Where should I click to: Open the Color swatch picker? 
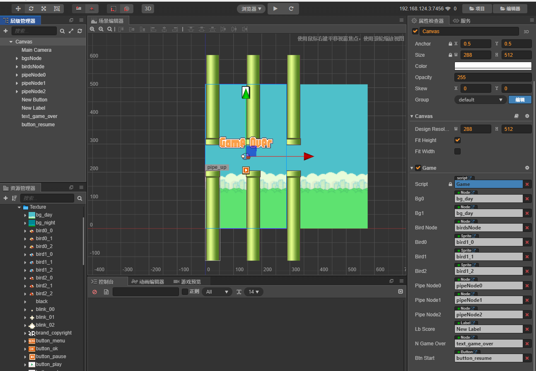[493, 66]
